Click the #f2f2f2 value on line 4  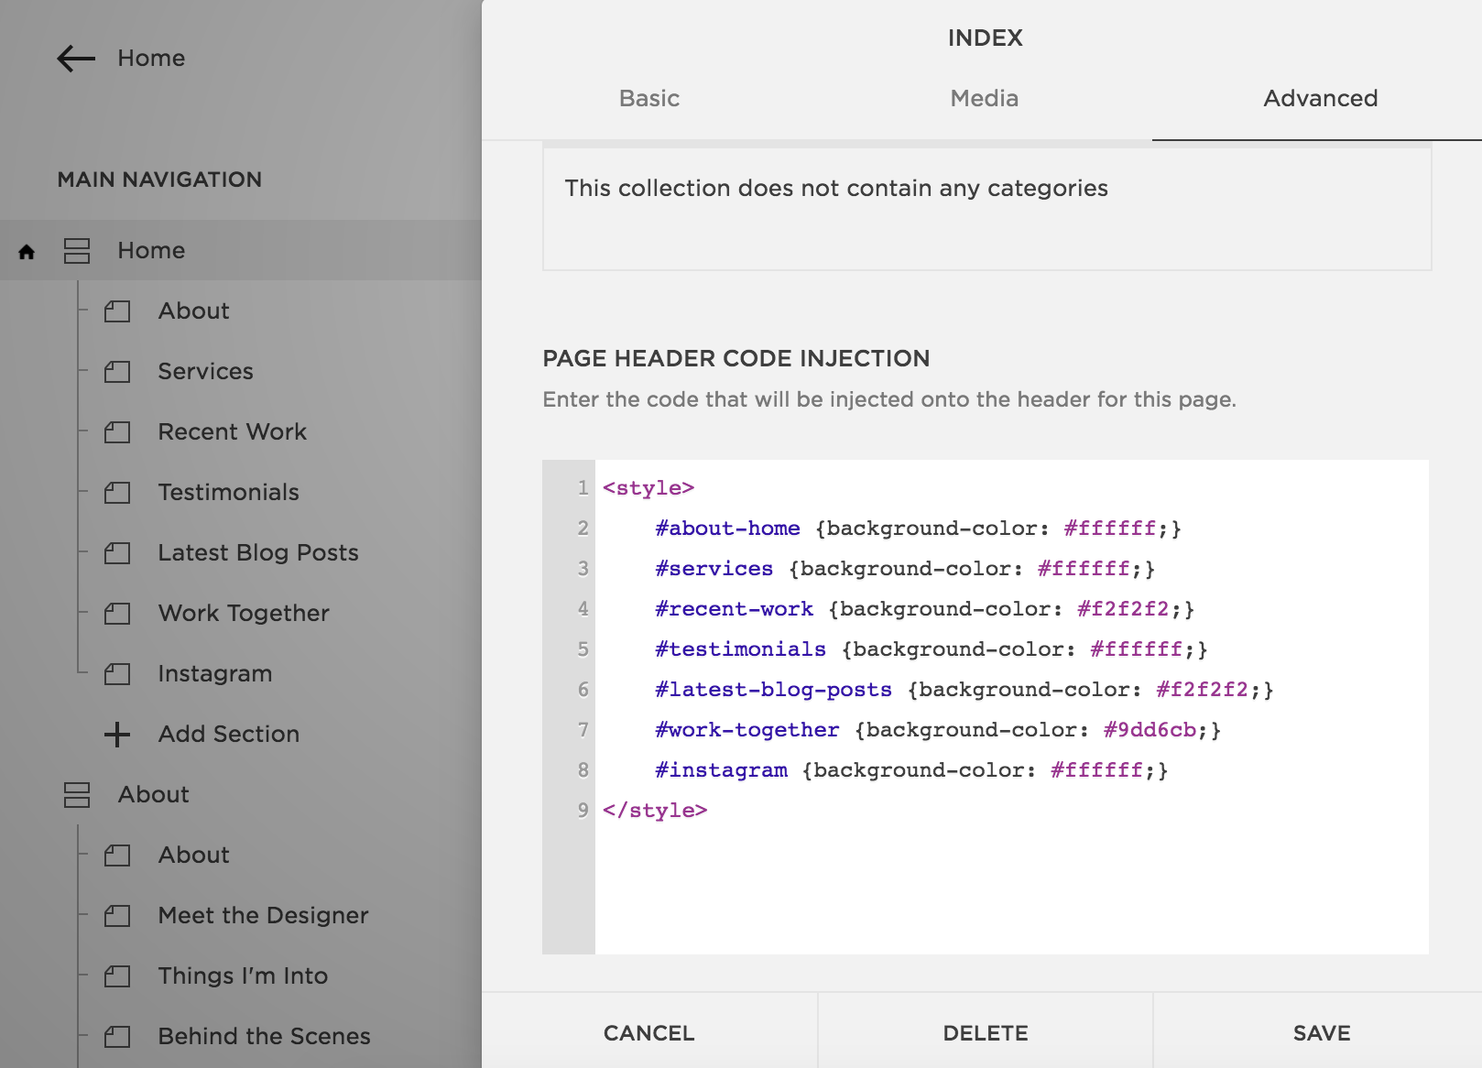point(1123,609)
